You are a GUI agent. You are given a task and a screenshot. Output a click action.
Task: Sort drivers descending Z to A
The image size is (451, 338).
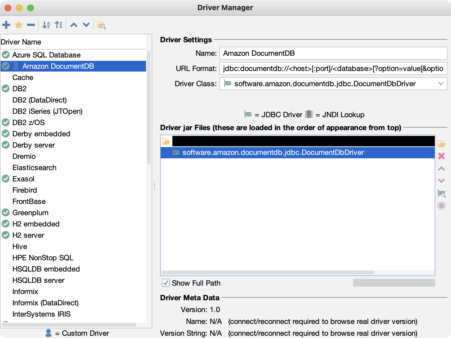point(58,25)
